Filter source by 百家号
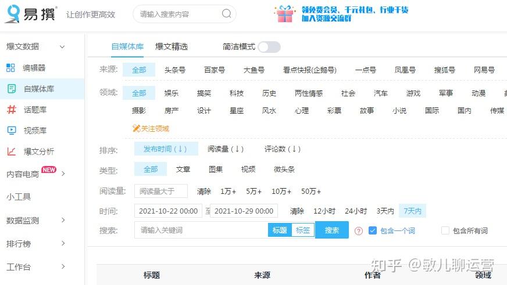The width and height of the screenshot is (507, 285). (x=215, y=70)
